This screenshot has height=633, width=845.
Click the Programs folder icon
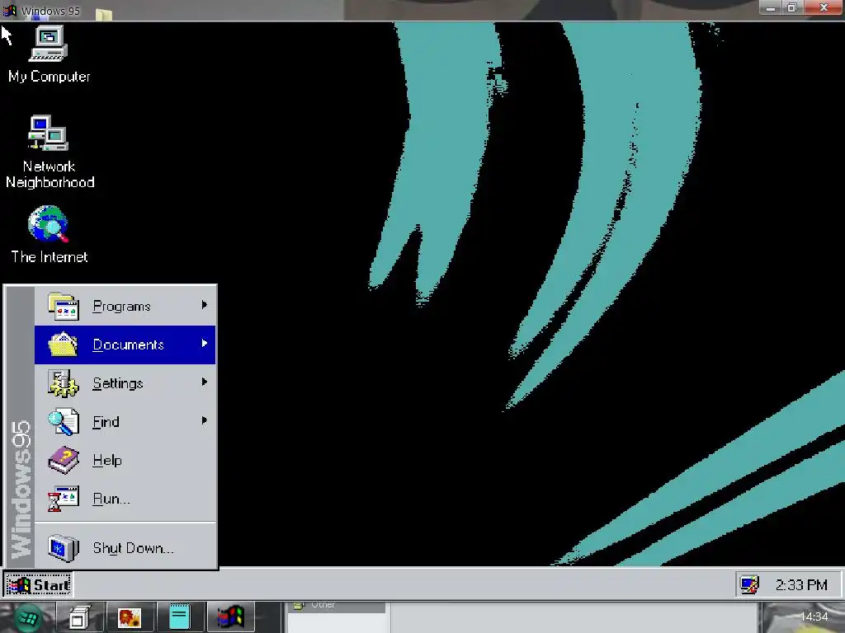click(x=63, y=307)
